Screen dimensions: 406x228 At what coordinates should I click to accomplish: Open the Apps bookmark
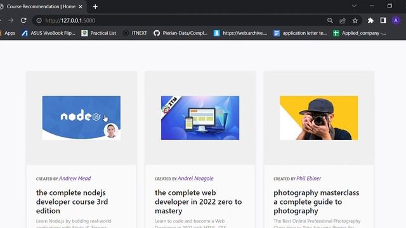point(8,33)
